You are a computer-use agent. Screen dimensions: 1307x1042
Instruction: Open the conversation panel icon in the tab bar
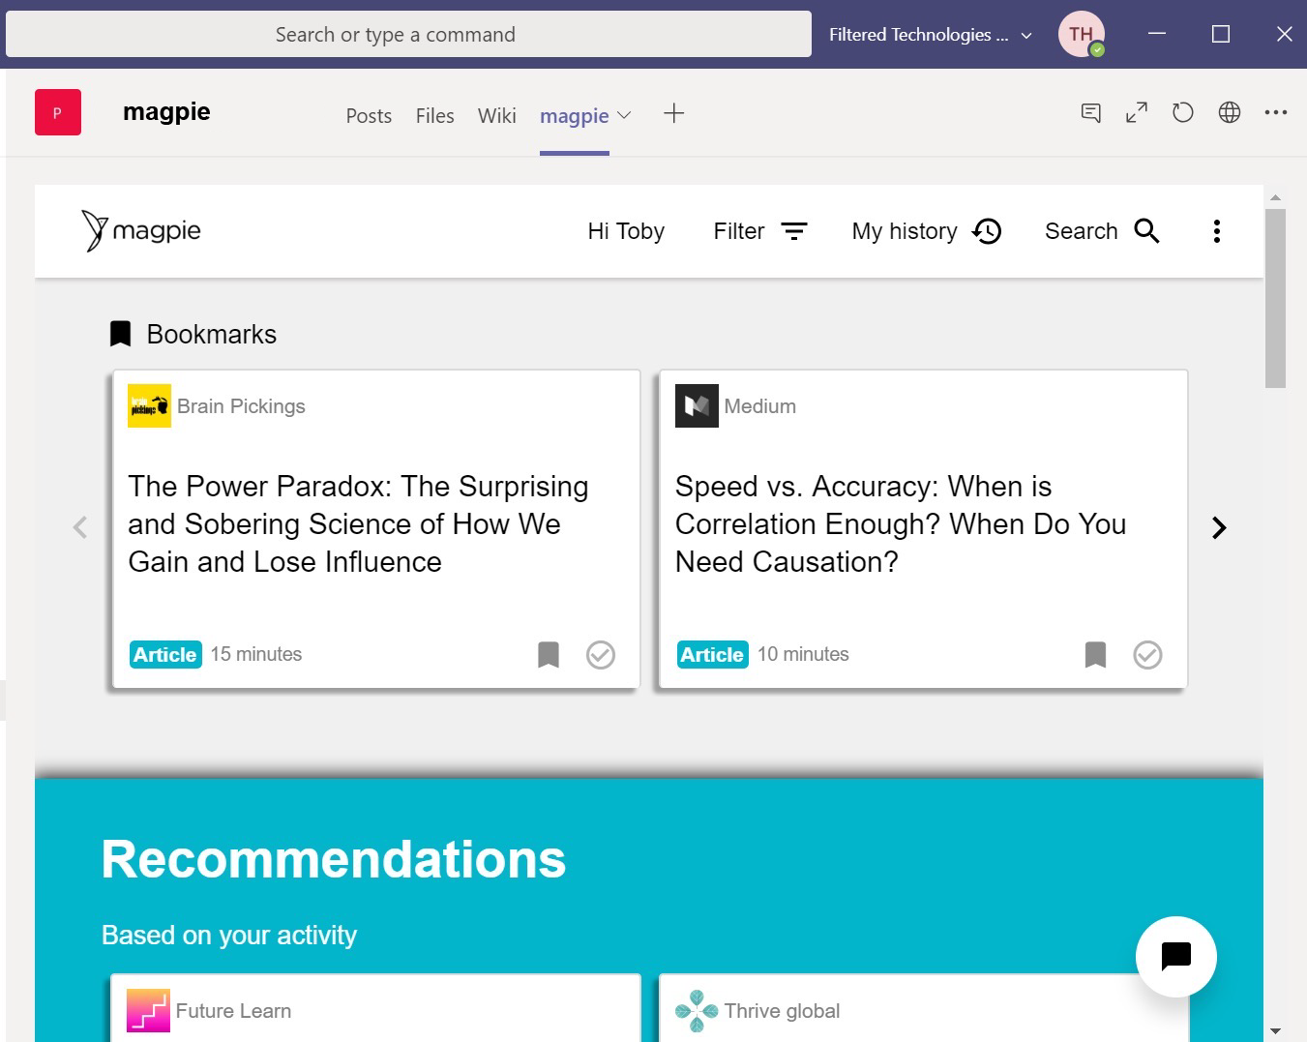1090,113
